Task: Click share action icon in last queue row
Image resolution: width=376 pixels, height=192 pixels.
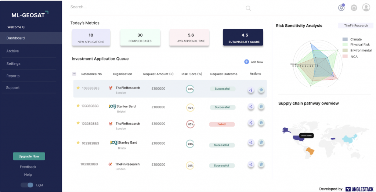Action: tap(251, 164)
